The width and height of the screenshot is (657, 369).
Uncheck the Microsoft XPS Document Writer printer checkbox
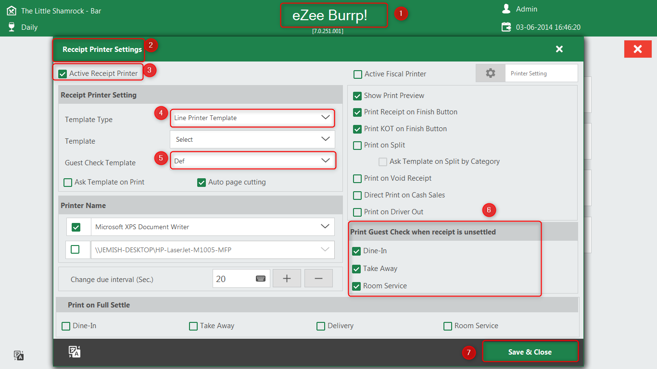[x=76, y=227]
